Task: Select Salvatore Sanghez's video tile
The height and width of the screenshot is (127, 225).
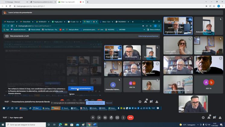Action: [208, 45]
